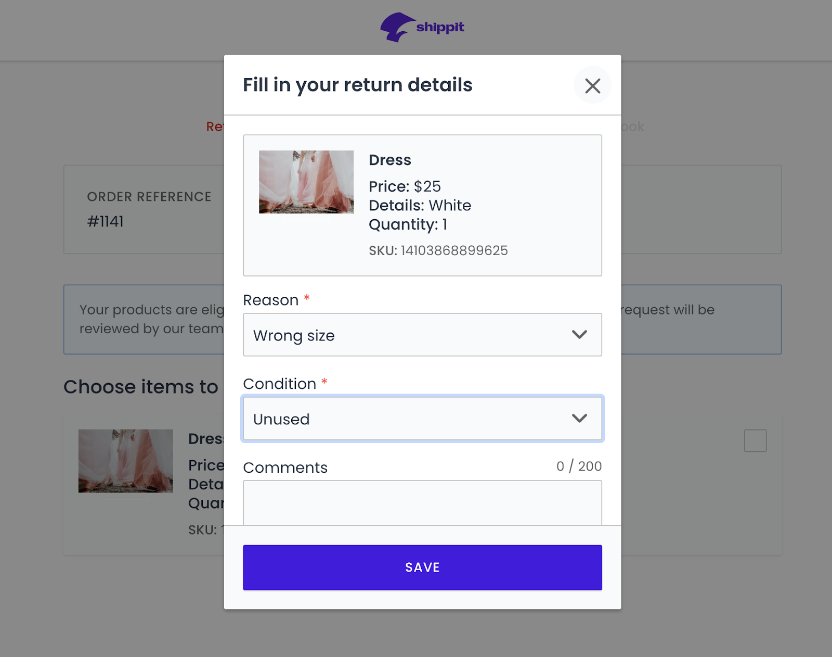The width and height of the screenshot is (832, 657).
Task: Click inside the Comments text box
Action: point(422,503)
